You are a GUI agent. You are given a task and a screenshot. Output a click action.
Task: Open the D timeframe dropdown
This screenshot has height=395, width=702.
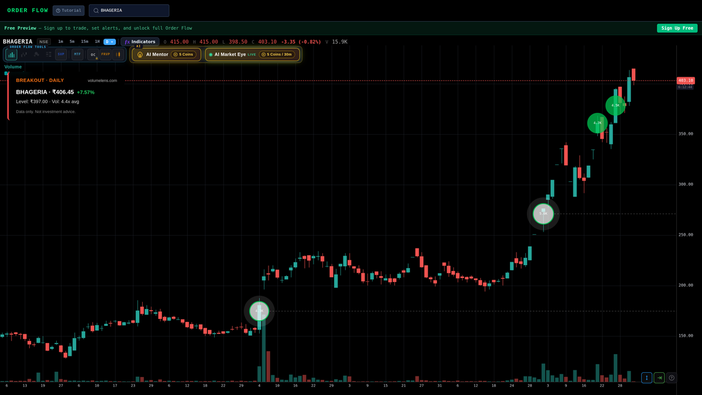coord(110,42)
